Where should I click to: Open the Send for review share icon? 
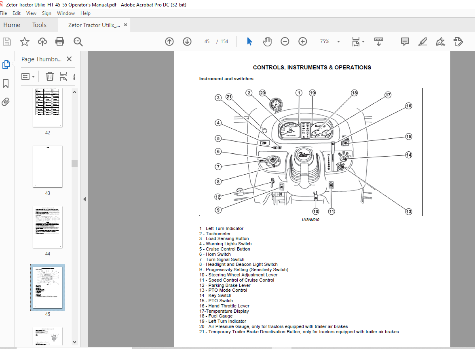(x=458, y=42)
